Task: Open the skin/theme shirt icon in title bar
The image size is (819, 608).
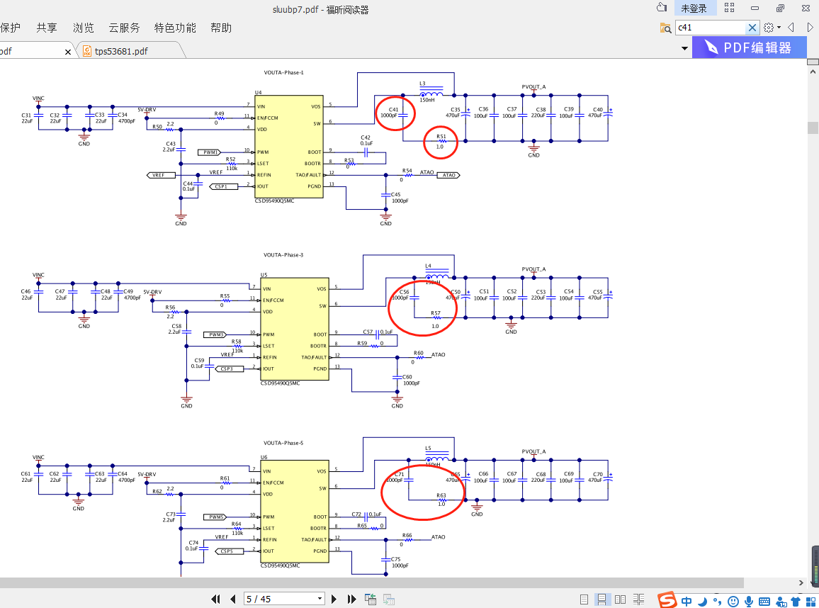Action: (662, 8)
